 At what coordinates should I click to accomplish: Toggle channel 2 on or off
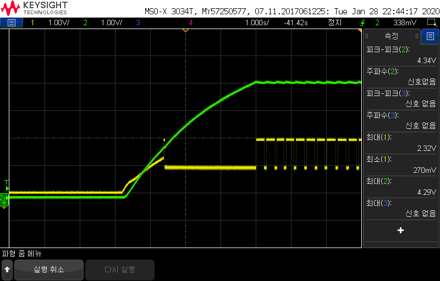[x=85, y=23]
